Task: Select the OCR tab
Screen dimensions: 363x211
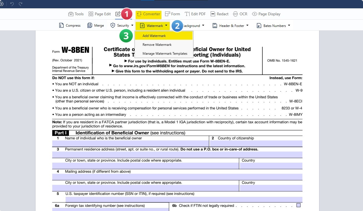Action: tap(240, 14)
